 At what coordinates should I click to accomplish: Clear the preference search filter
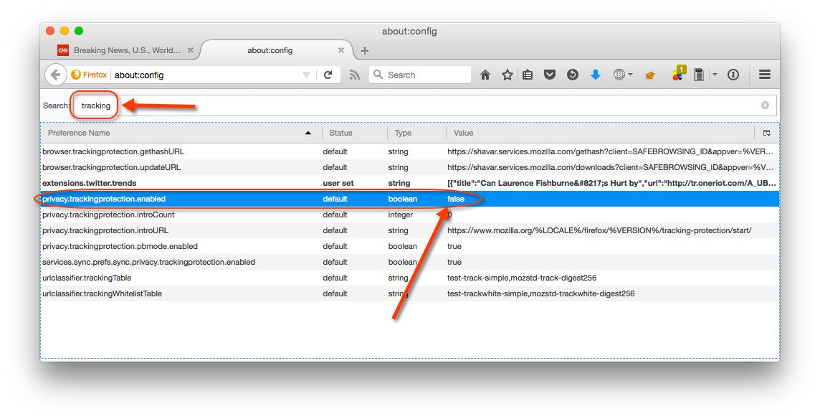[x=765, y=105]
